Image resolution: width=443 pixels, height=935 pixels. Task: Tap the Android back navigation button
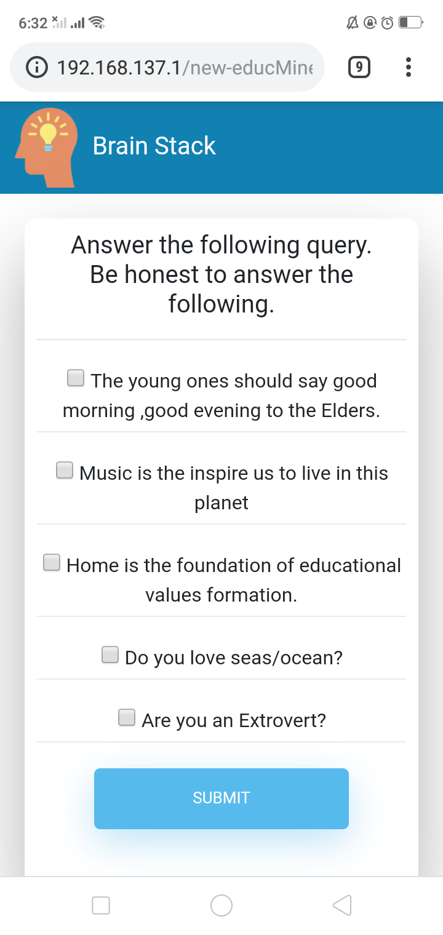(342, 905)
